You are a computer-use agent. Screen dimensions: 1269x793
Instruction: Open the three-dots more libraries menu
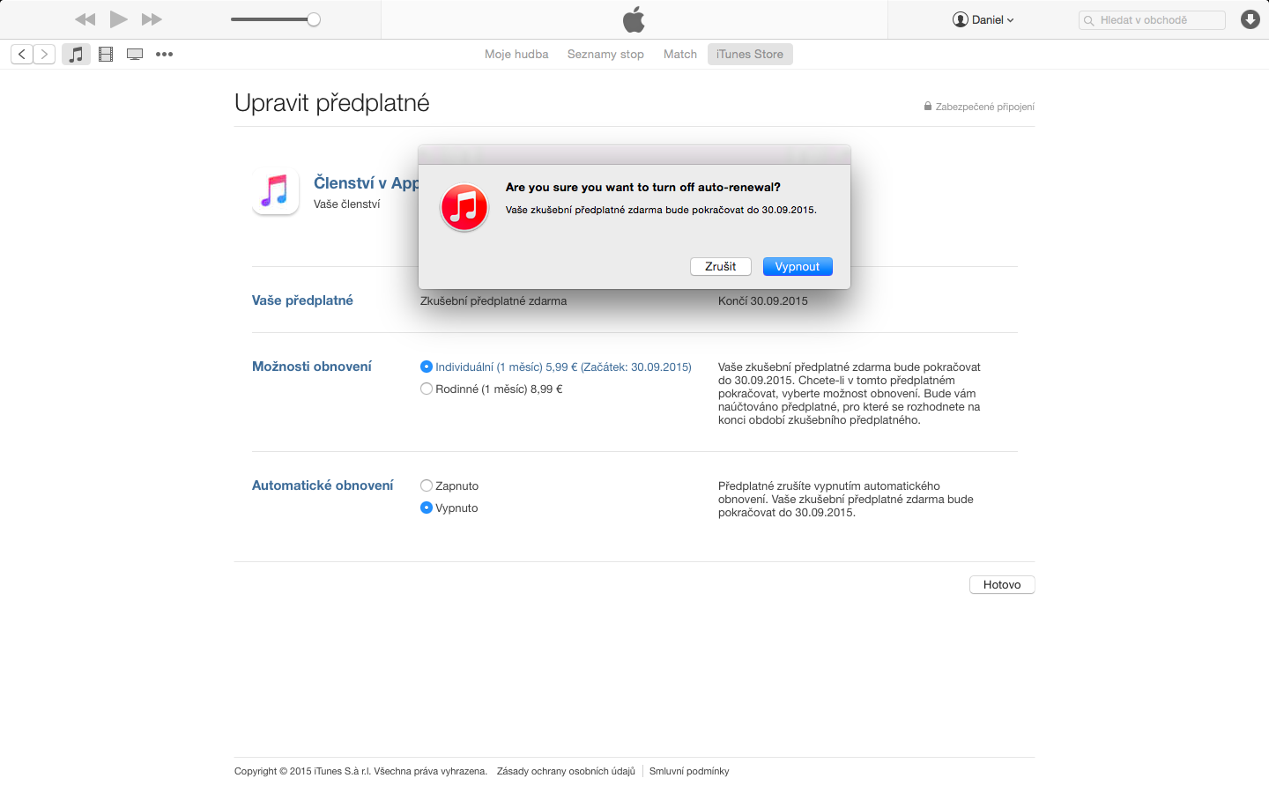coord(164,54)
